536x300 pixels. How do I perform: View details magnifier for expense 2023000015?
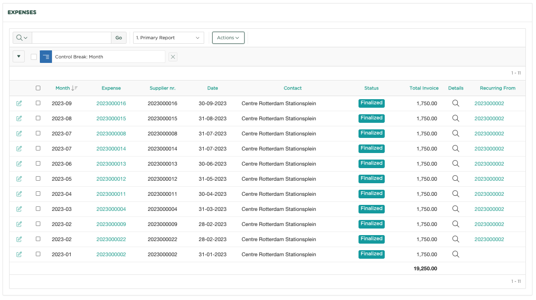pos(456,118)
